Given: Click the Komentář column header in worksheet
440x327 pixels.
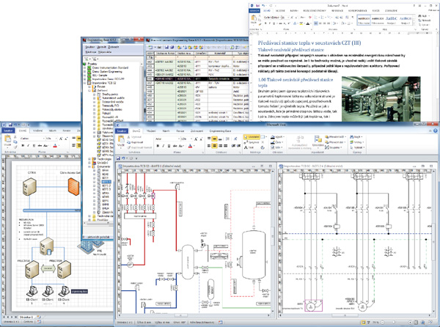Looking at the screenshot, I should [x=220, y=53].
